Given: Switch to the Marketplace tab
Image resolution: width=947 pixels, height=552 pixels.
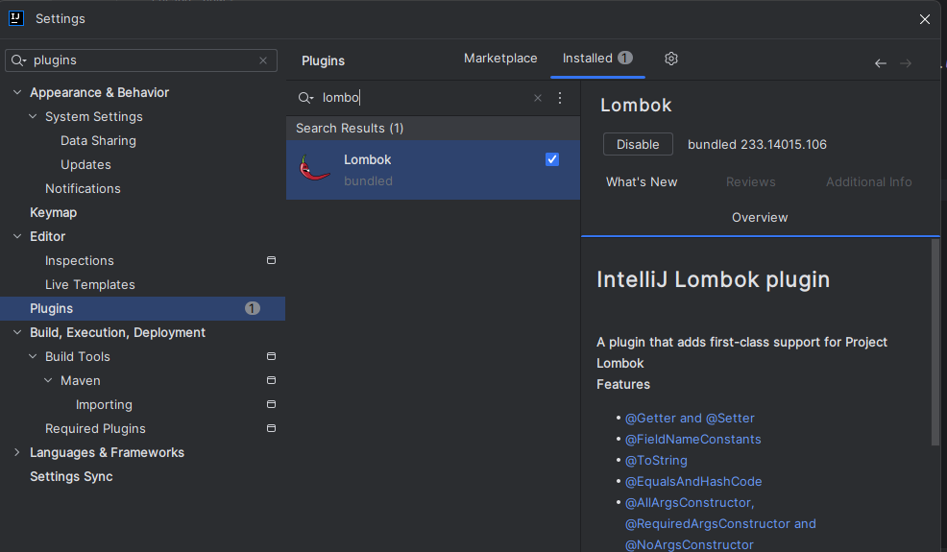Looking at the screenshot, I should tap(500, 59).
